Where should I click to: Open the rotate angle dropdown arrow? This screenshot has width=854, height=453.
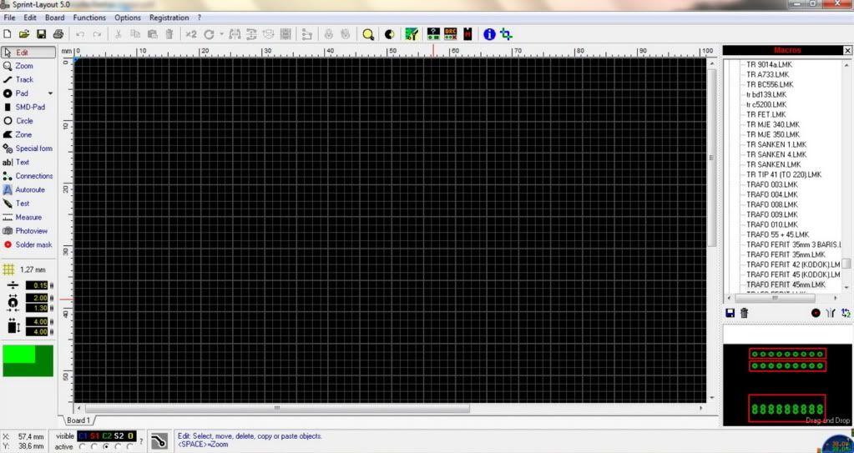[x=221, y=34]
